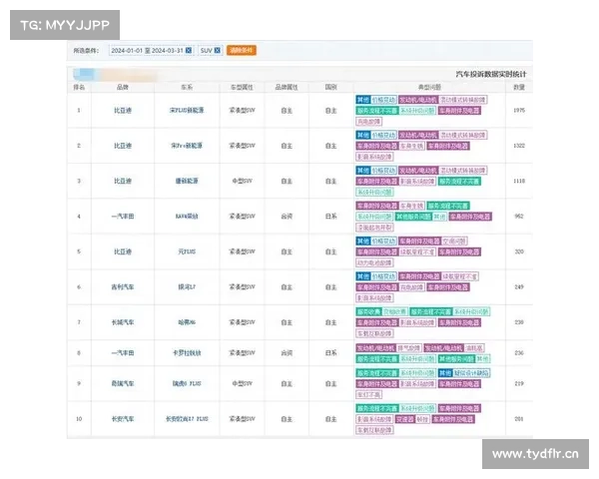Click 车身生锈 tag in rank 2 row

(x=411, y=146)
